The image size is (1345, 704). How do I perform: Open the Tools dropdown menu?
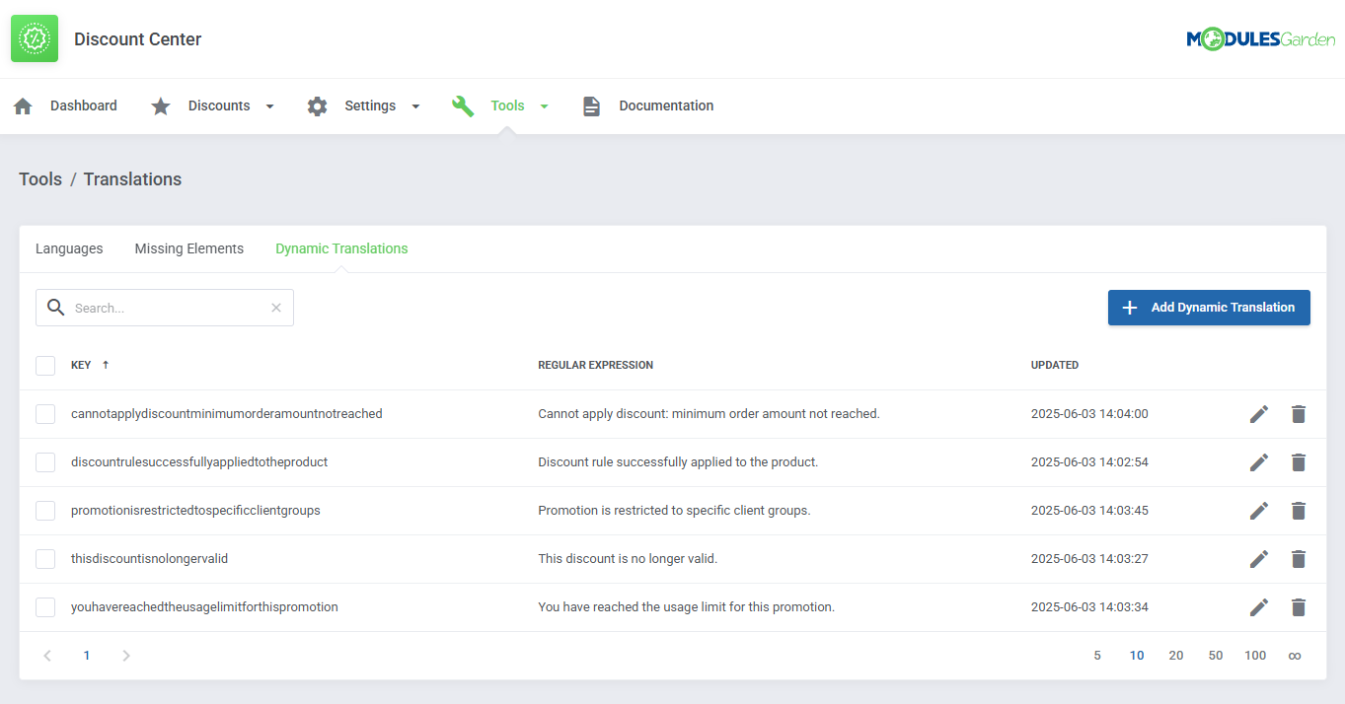click(544, 106)
